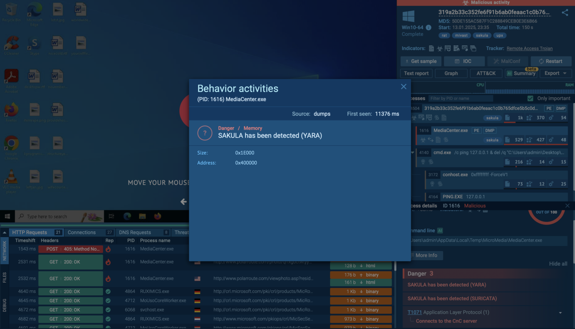Click the US flag on the MediaCenter.exe request
This screenshot has width=575, height=329.
tap(197, 278)
